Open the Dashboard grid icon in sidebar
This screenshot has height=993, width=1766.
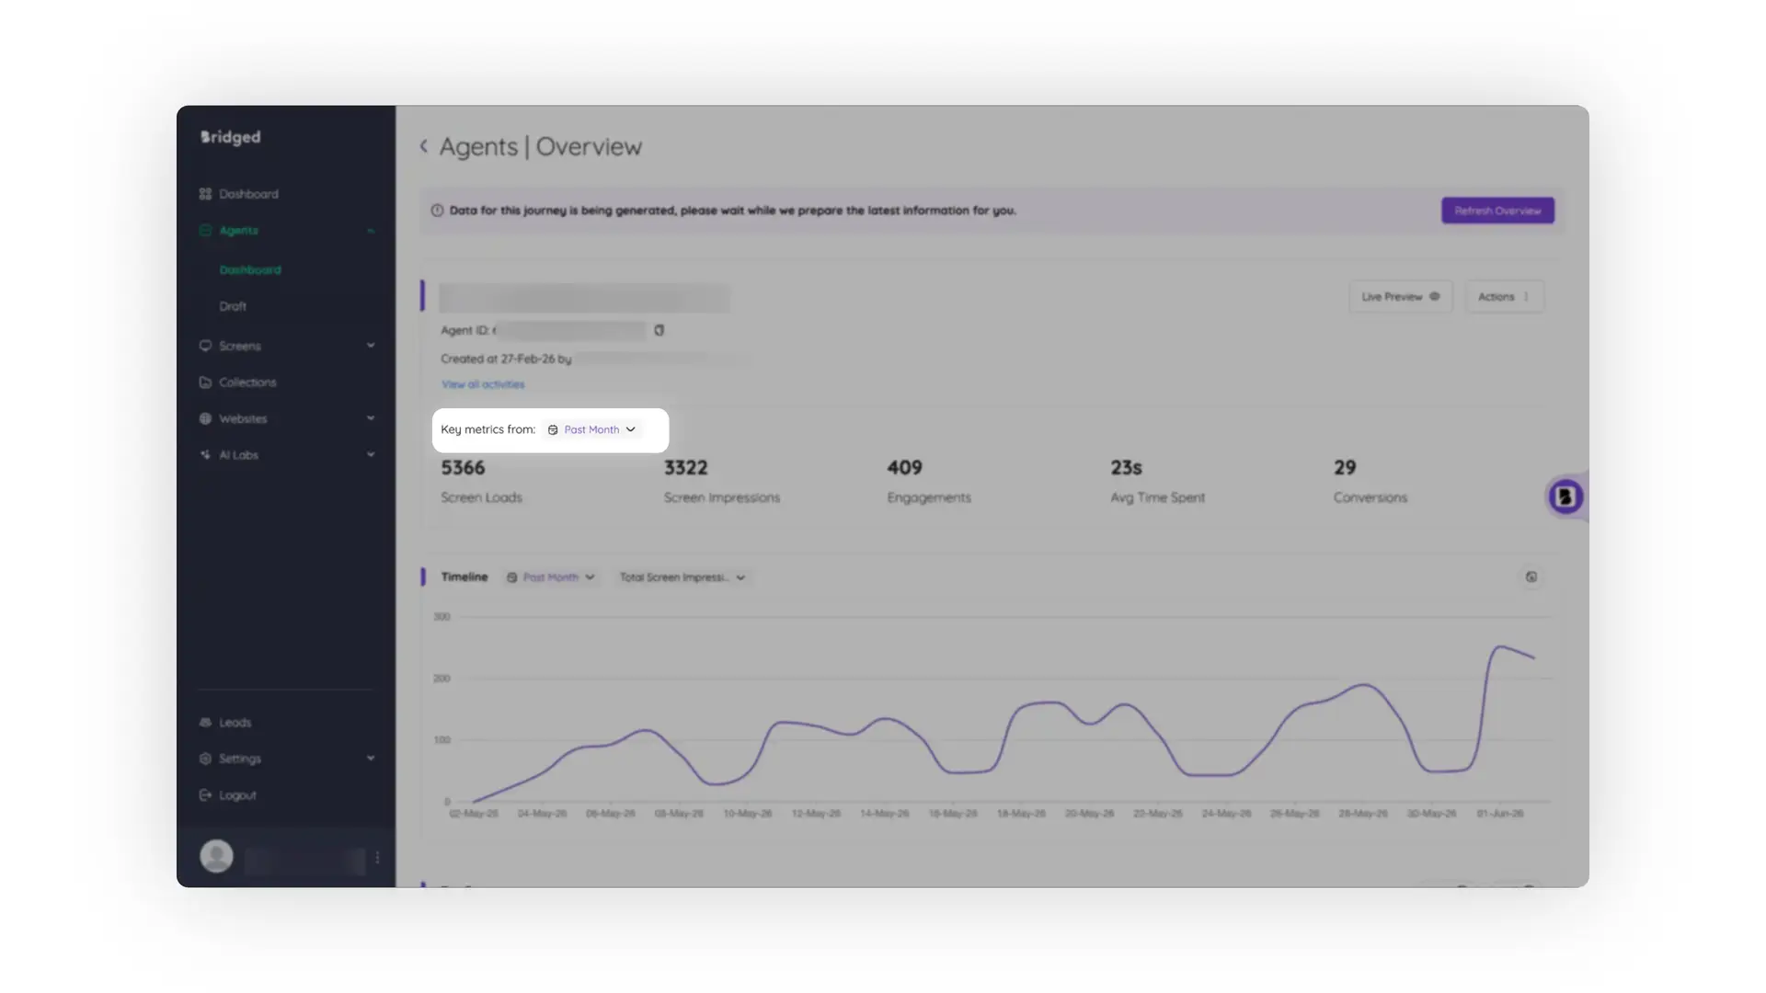pos(205,194)
